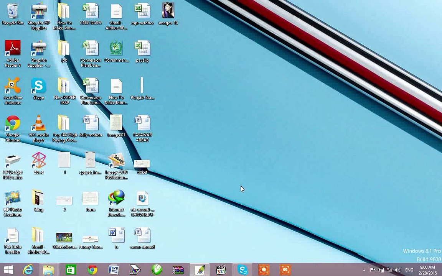Viewport: 442px width, 276px height.
Task: Select the Shop for Supplies - ... shortcut
Action: pyautogui.click(x=39, y=54)
